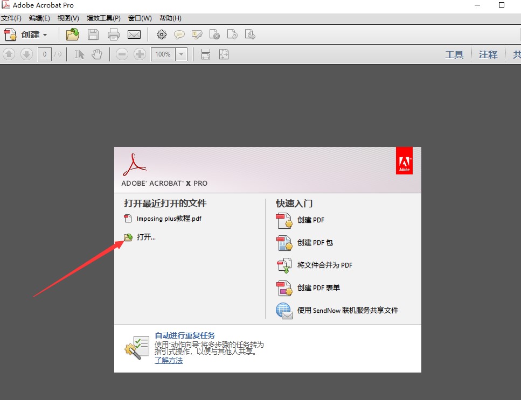Open the 创建 dropdown in the toolbar
The width and height of the screenshot is (521, 400).
26,34
